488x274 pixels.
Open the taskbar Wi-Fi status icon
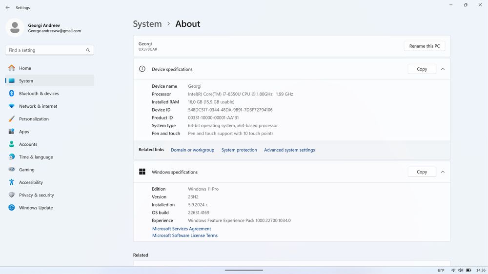coord(453,270)
